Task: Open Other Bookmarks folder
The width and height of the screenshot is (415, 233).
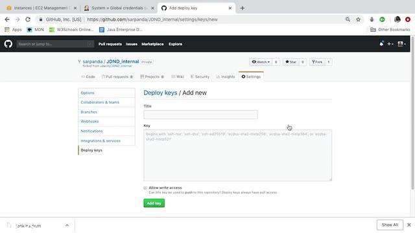Action: 390,30
